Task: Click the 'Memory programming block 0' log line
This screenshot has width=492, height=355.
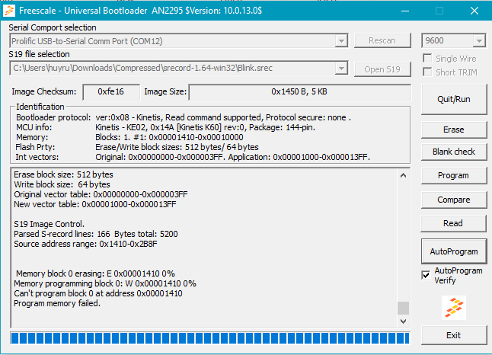Action: [105, 283]
